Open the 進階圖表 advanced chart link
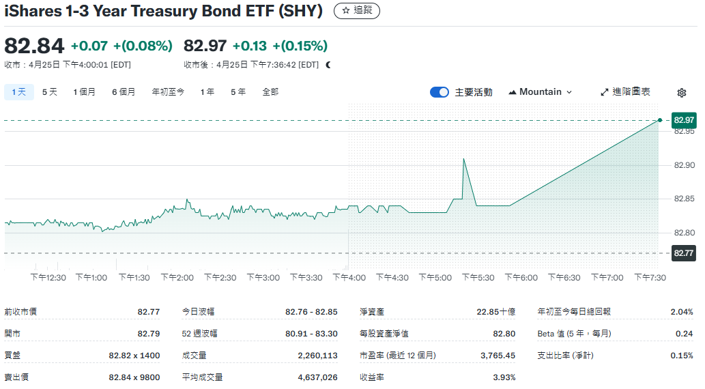Image resolution: width=705 pixels, height=389 pixels. pos(625,92)
